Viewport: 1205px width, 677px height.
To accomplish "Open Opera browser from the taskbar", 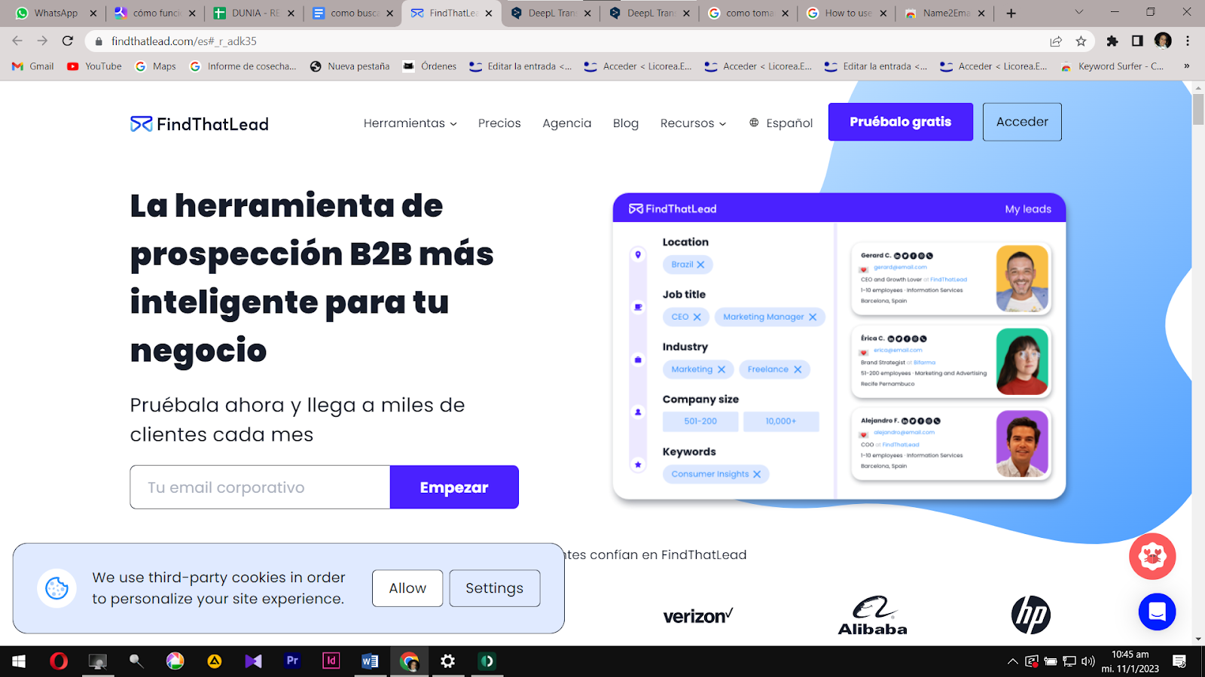I will 58,661.
